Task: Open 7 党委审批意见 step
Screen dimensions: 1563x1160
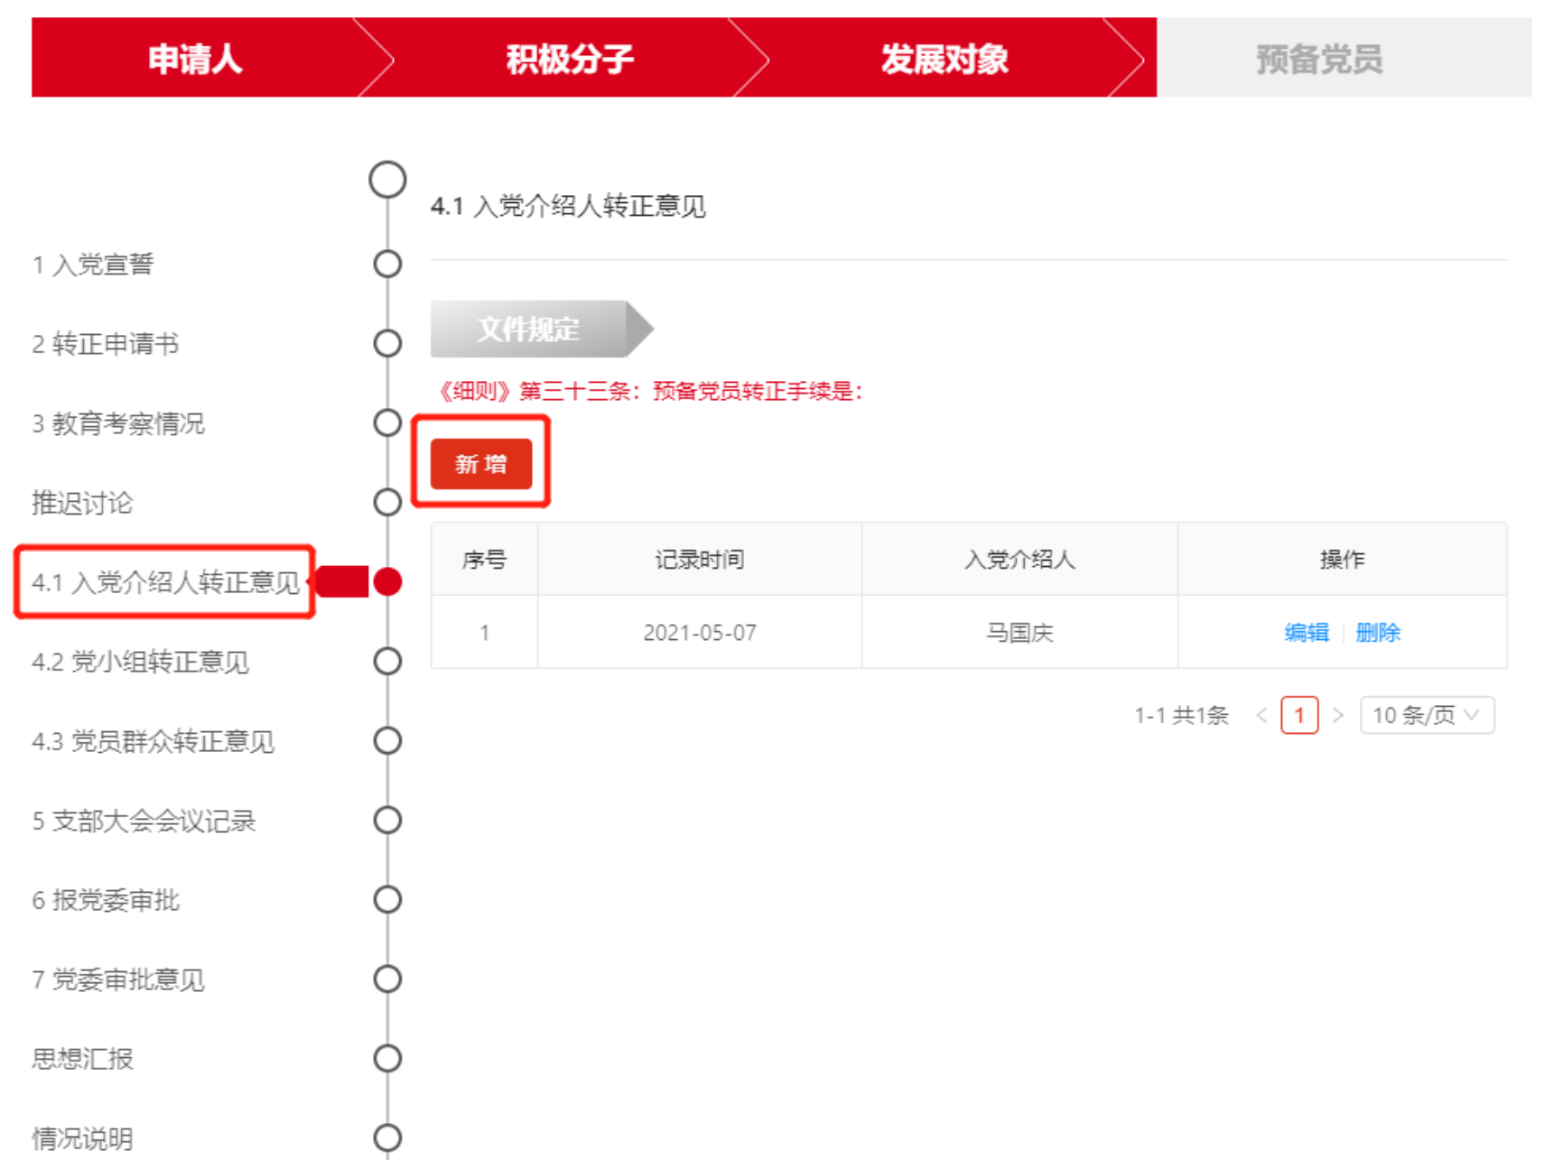Action: pyautogui.click(x=118, y=979)
